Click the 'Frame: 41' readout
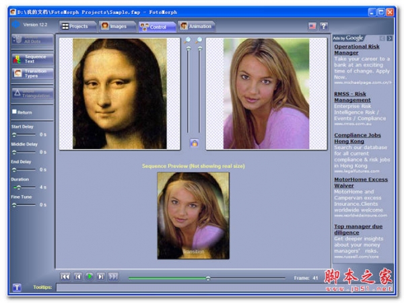 [x=306, y=278]
